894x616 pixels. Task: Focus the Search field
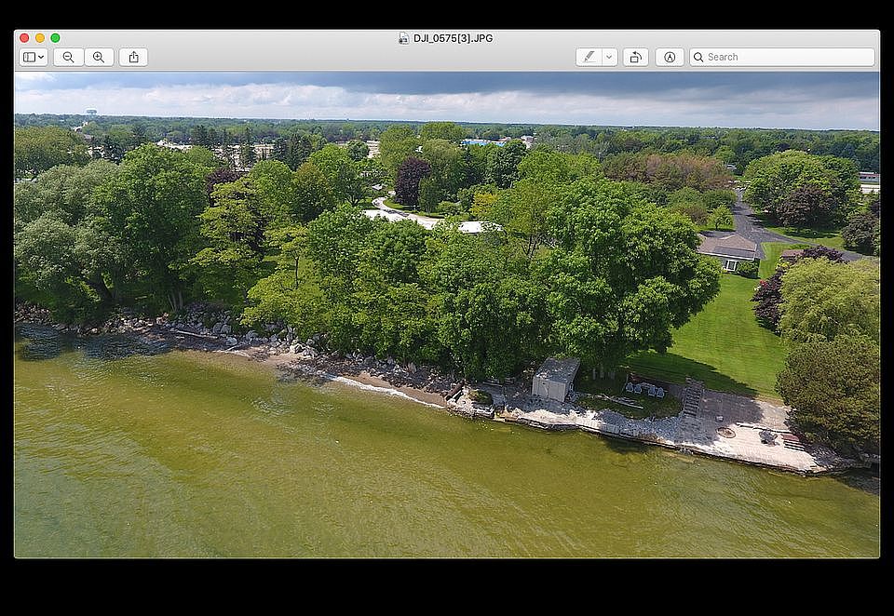click(781, 57)
